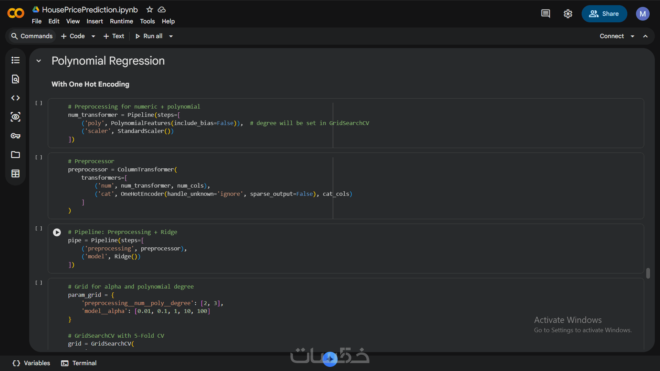660x371 pixels.
Task: Hide the header with the caret toggle
Action: [x=646, y=36]
